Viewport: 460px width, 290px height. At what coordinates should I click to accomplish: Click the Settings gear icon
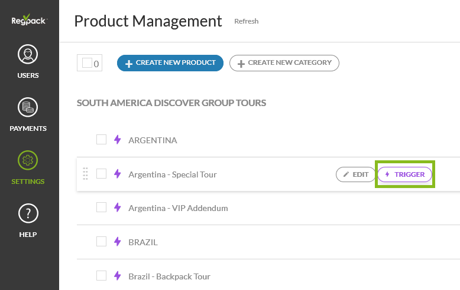pyautogui.click(x=28, y=160)
